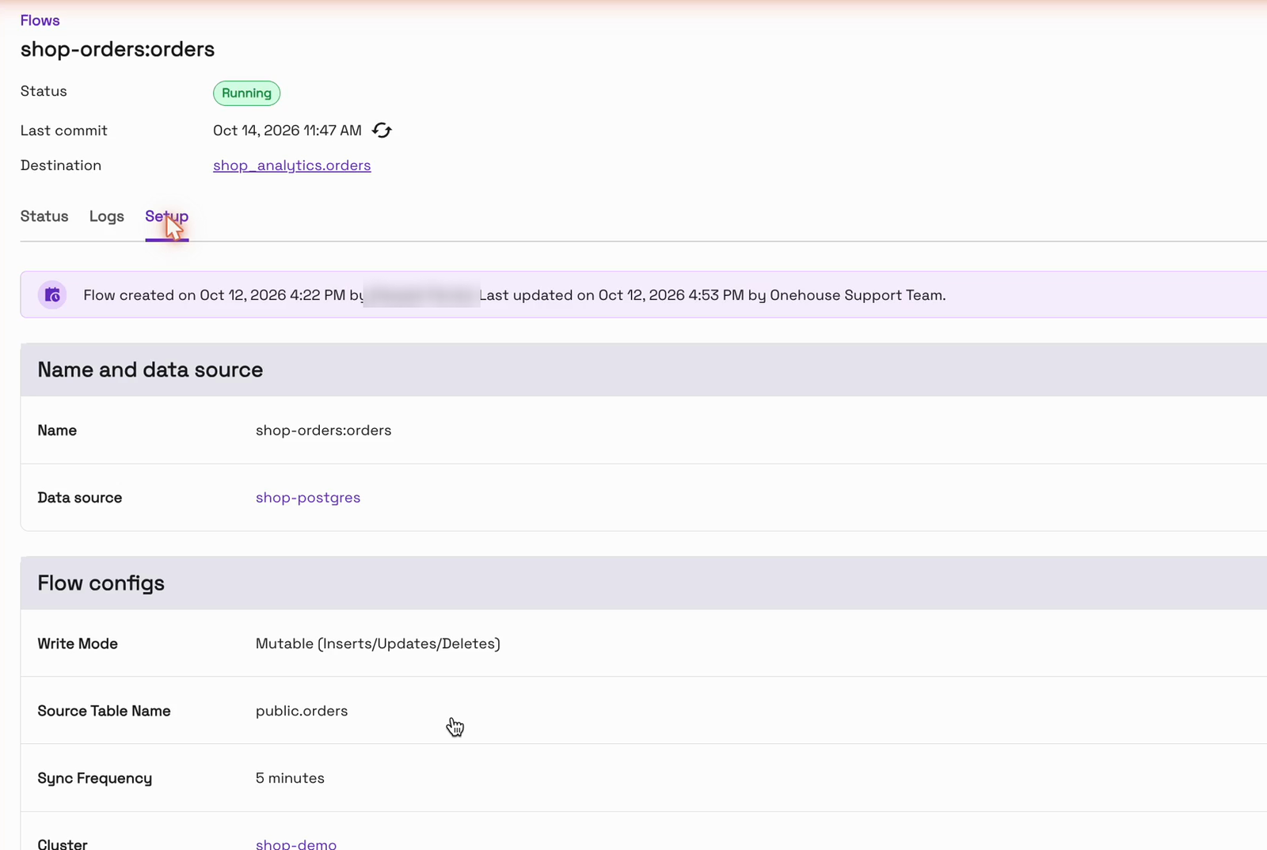1267x850 pixels.
Task: Click the Mutable (Inserts/Updates/Deletes) write mode value
Action: click(x=378, y=644)
